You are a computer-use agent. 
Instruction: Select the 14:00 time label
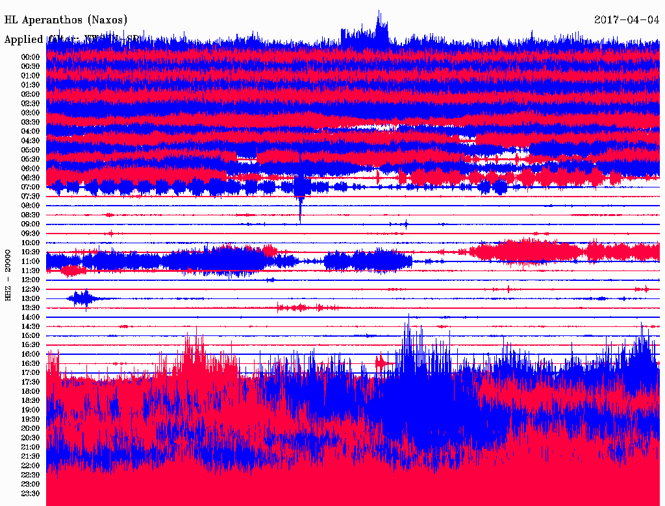click(x=31, y=317)
